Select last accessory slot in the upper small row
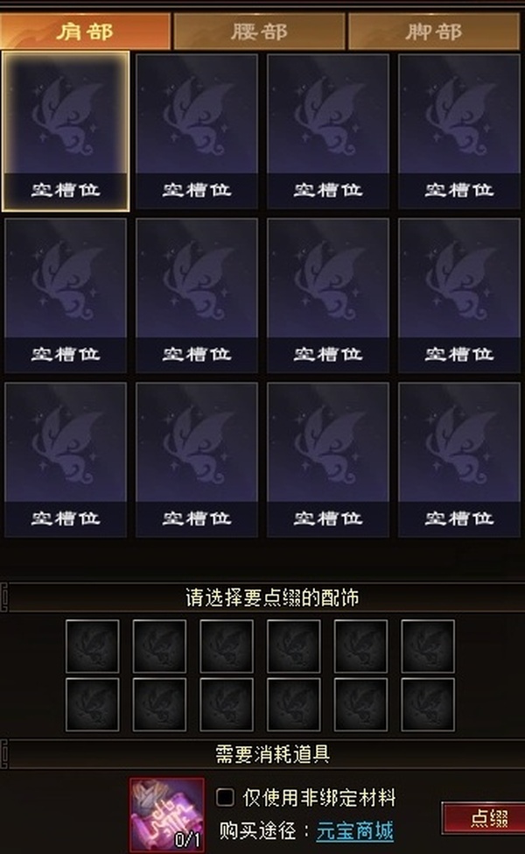Screen dimensions: 525x854 coord(428,646)
